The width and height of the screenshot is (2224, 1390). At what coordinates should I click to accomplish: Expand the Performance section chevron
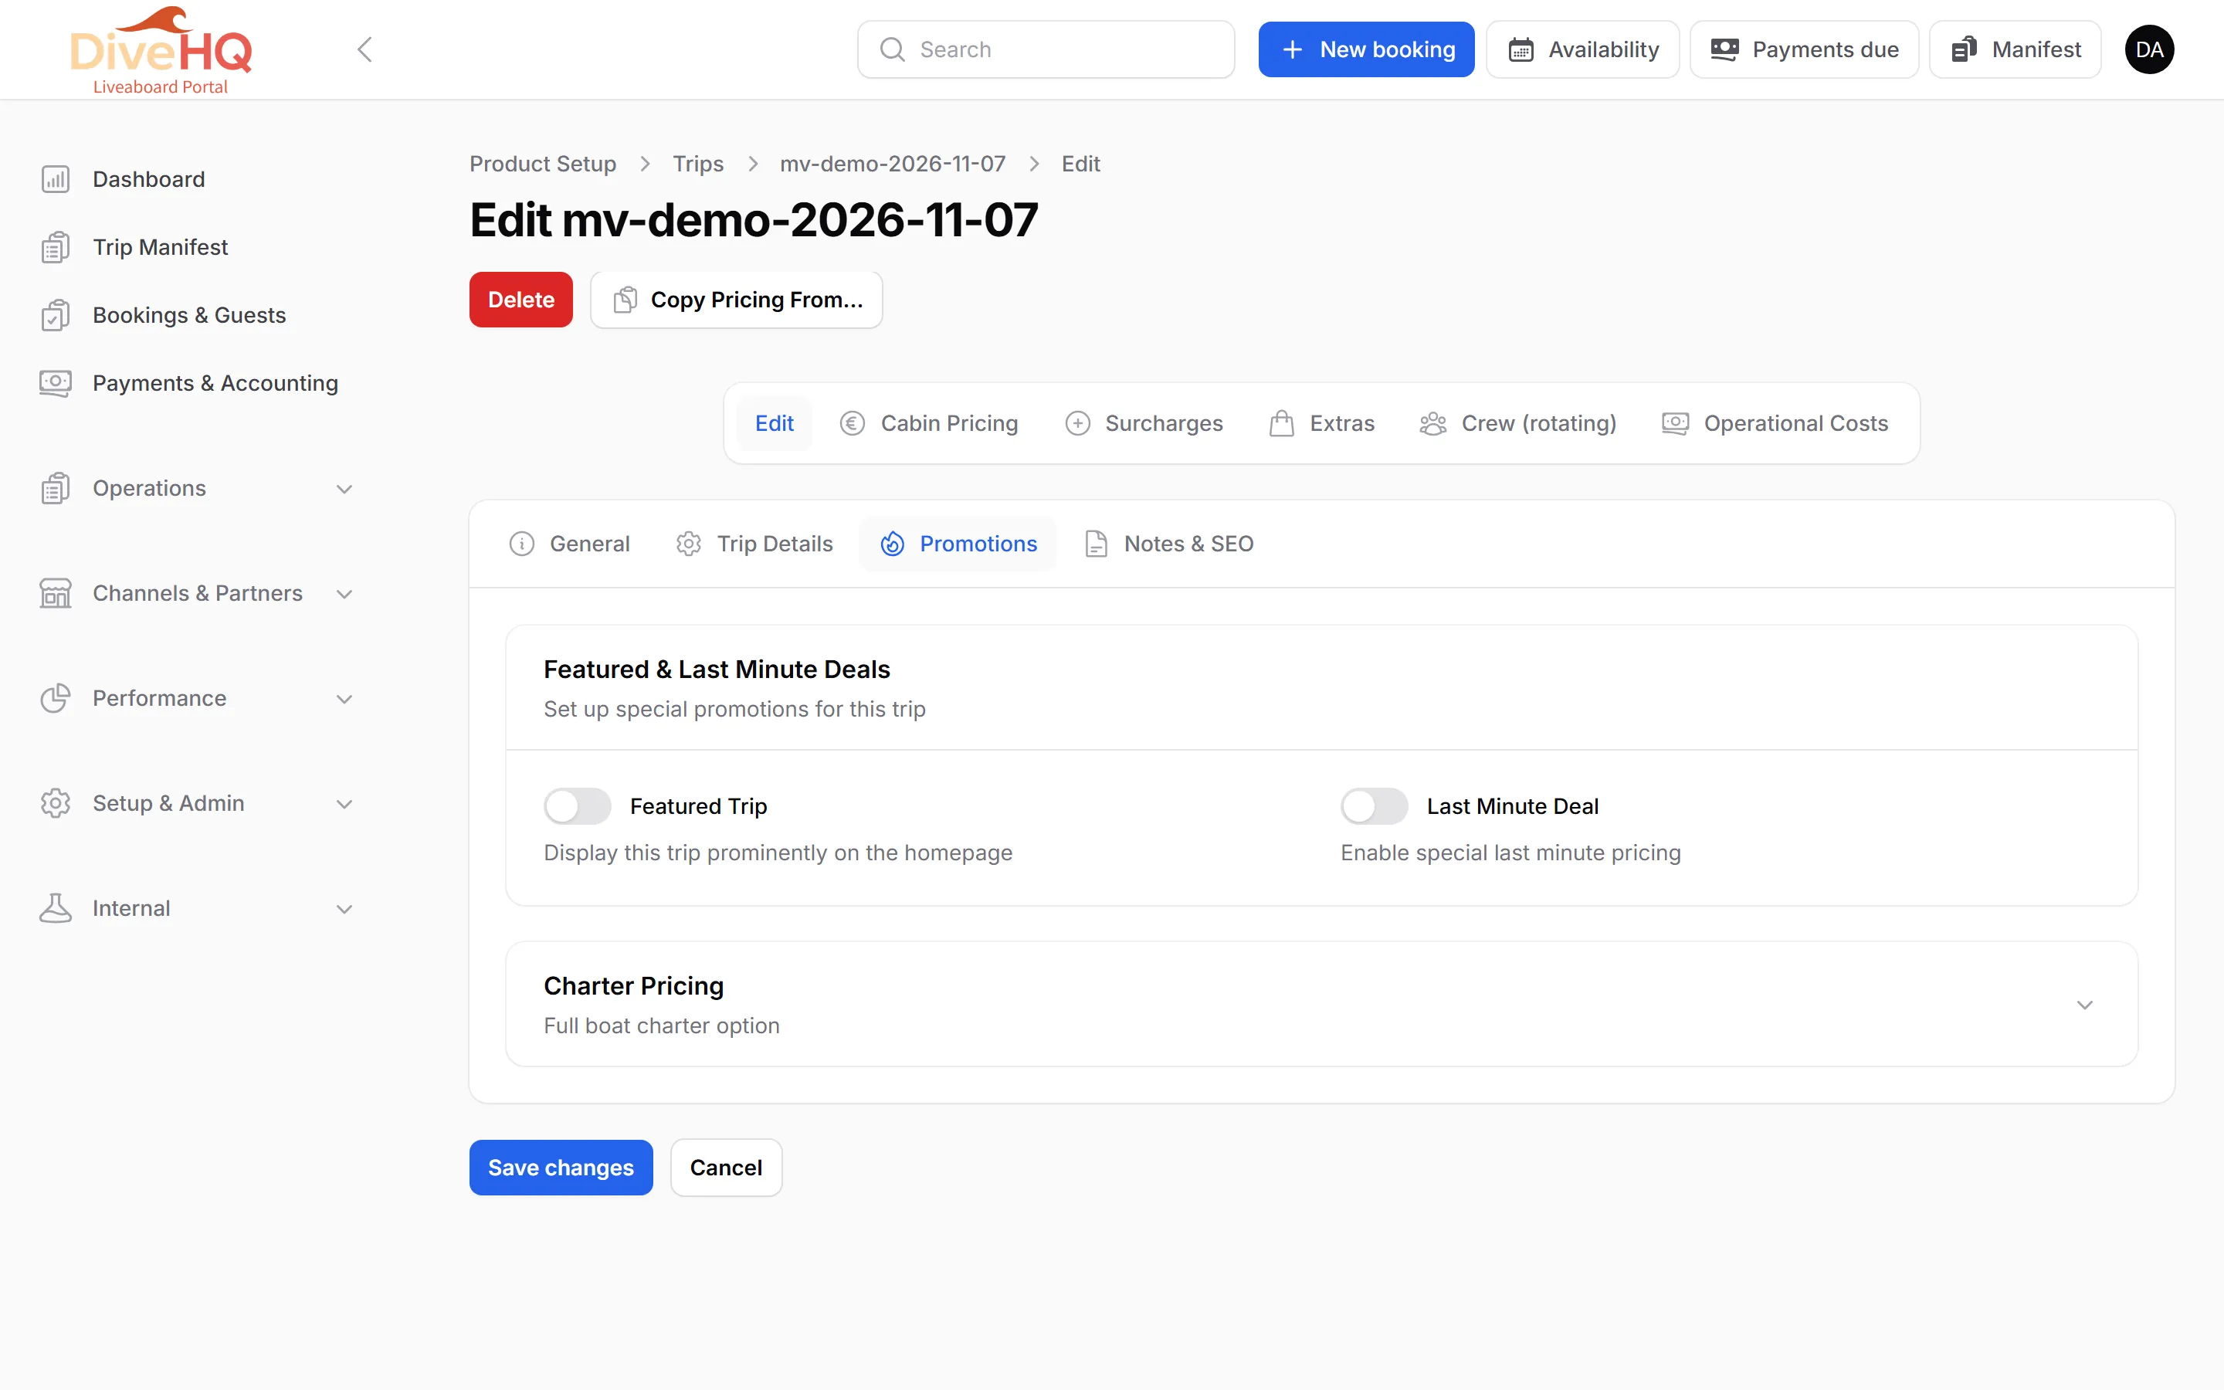tap(344, 699)
